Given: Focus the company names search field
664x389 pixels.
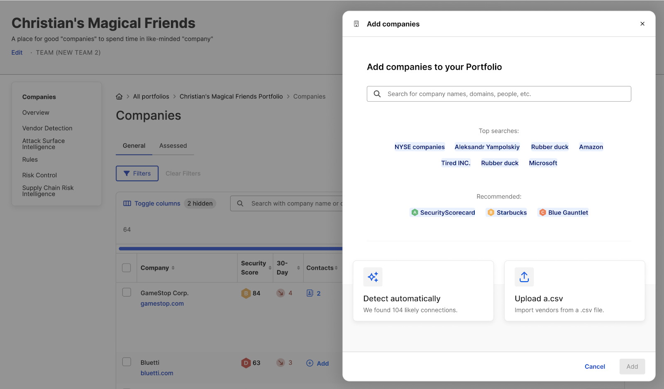Looking at the screenshot, I should coord(499,94).
